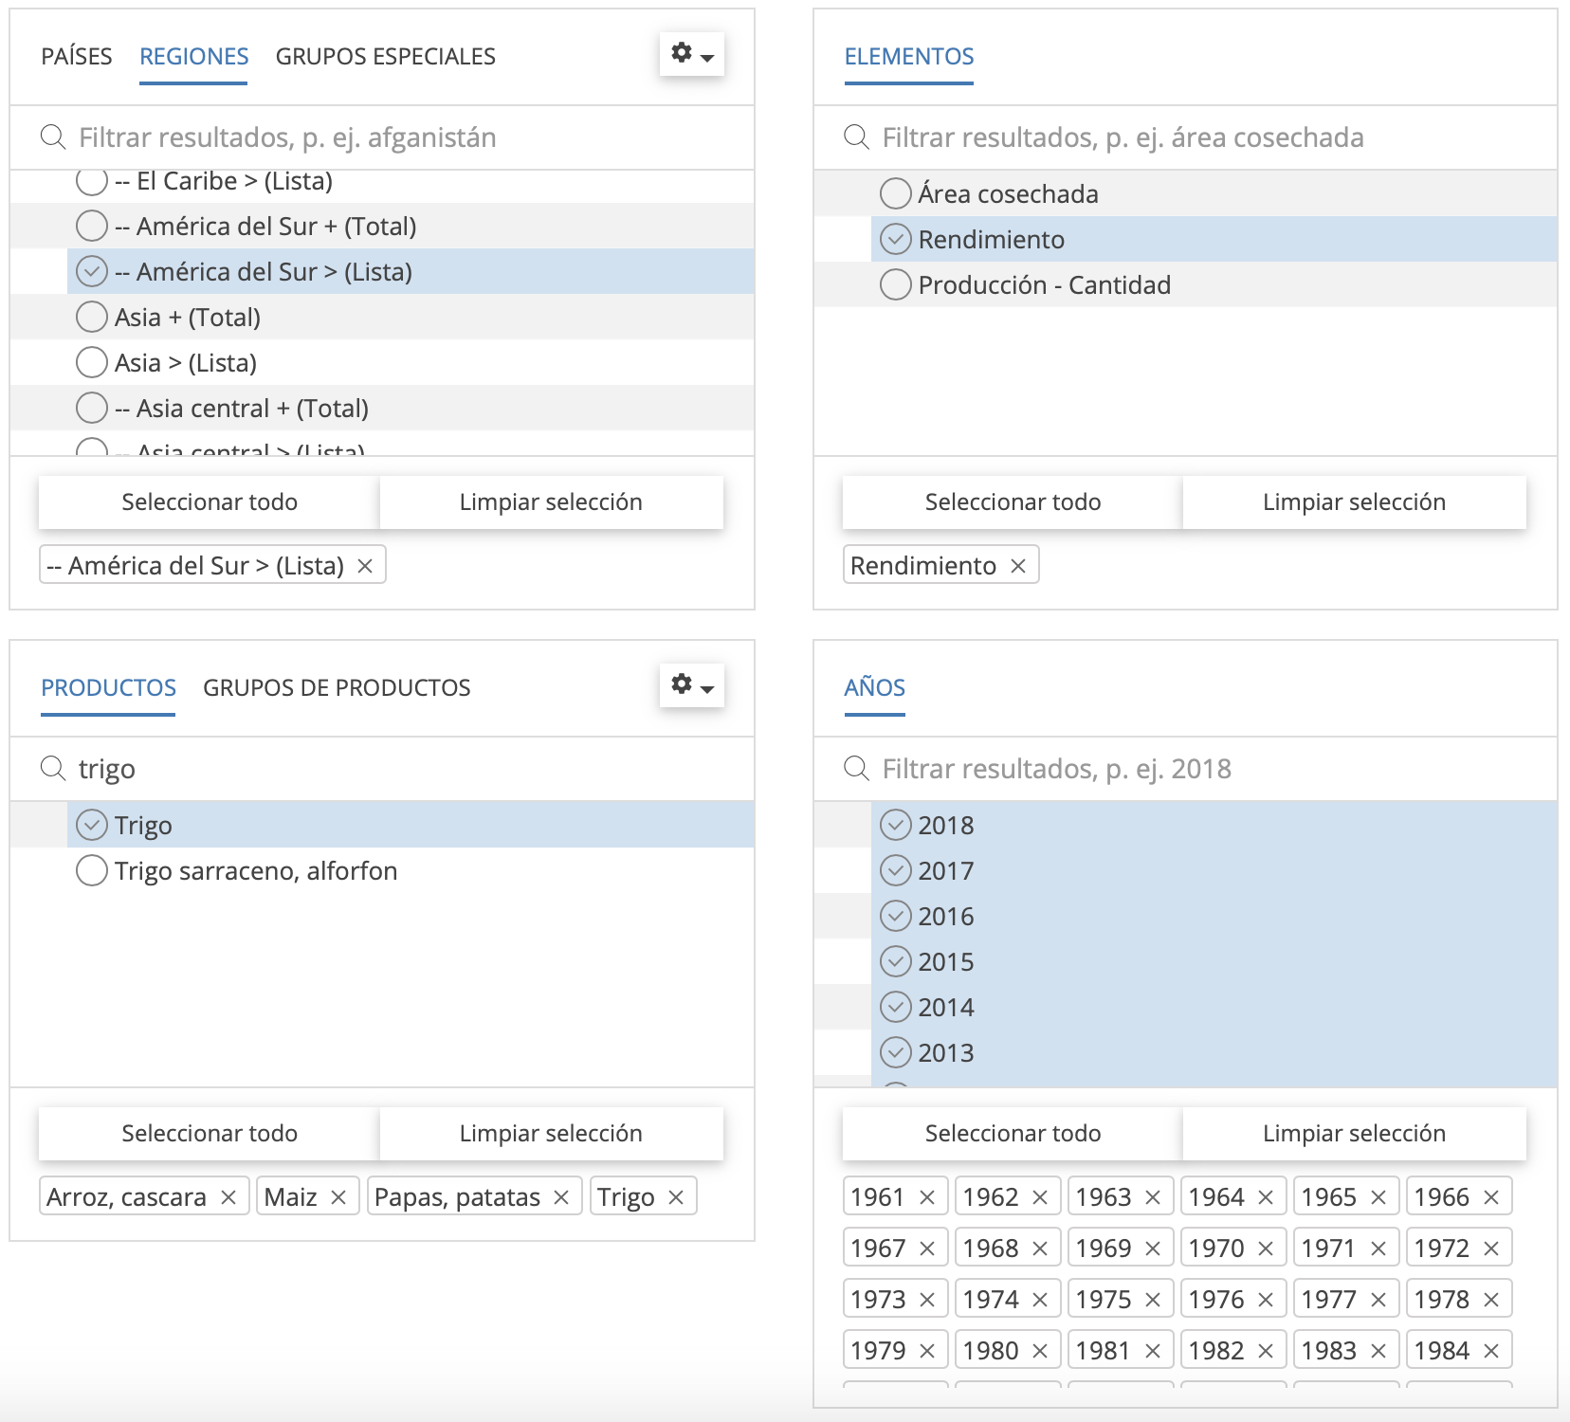Remove the Rendimiento element tag
This screenshot has width=1570, height=1422.
click(x=1018, y=566)
